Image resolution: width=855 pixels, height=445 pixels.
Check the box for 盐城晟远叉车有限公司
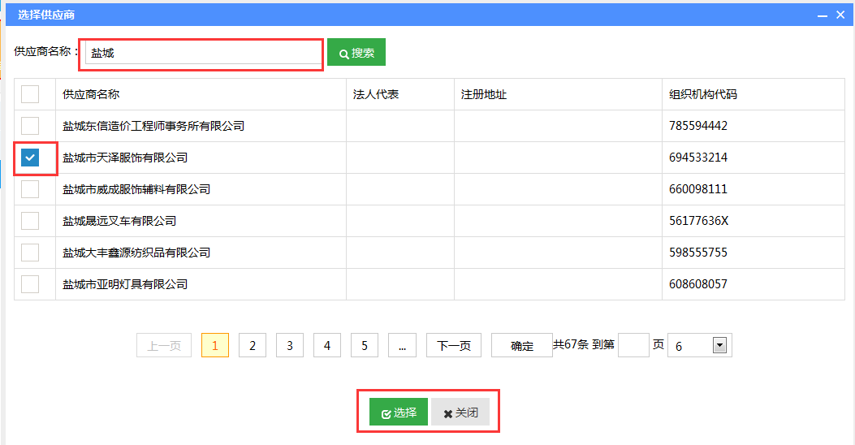pyautogui.click(x=30, y=221)
